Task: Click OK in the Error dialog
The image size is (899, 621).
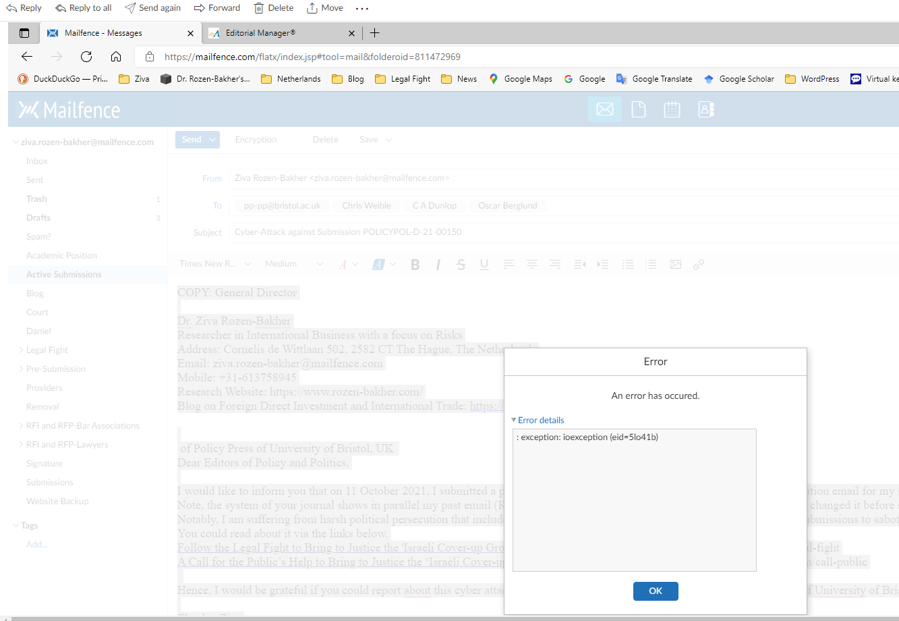Action: click(656, 591)
